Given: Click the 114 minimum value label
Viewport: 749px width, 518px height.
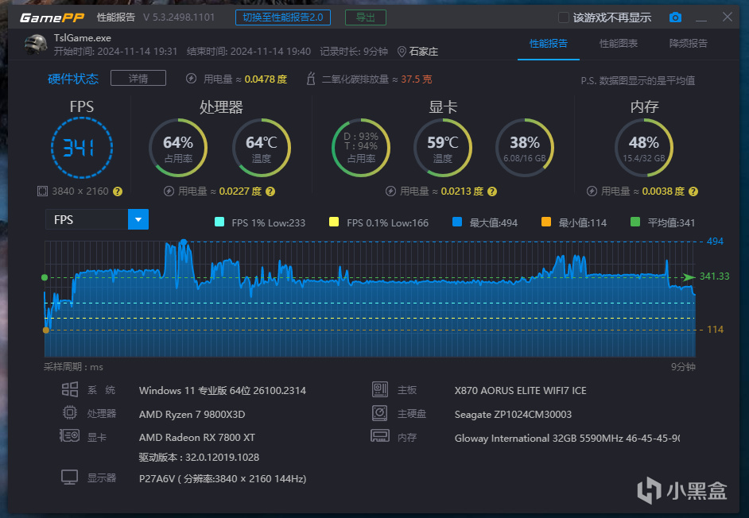Looking at the screenshot, I should pos(715,330).
